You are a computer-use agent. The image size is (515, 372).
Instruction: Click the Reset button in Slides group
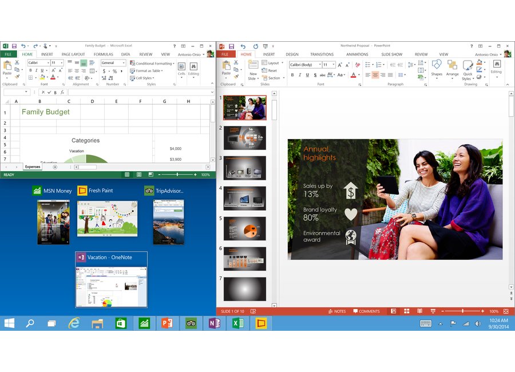click(x=270, y=70)
